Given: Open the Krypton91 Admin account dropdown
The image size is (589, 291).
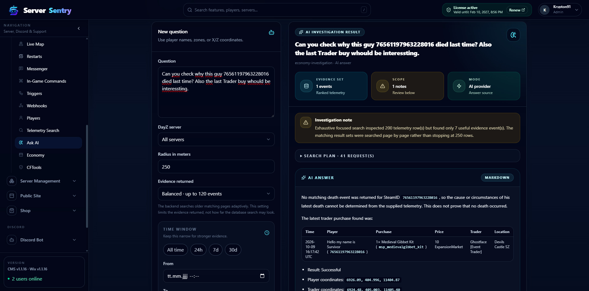Looking at the screenshot, I should 560,10.
